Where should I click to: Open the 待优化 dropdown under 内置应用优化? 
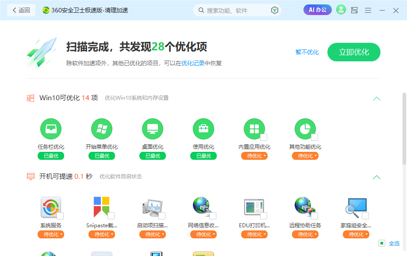click(254, 156)
